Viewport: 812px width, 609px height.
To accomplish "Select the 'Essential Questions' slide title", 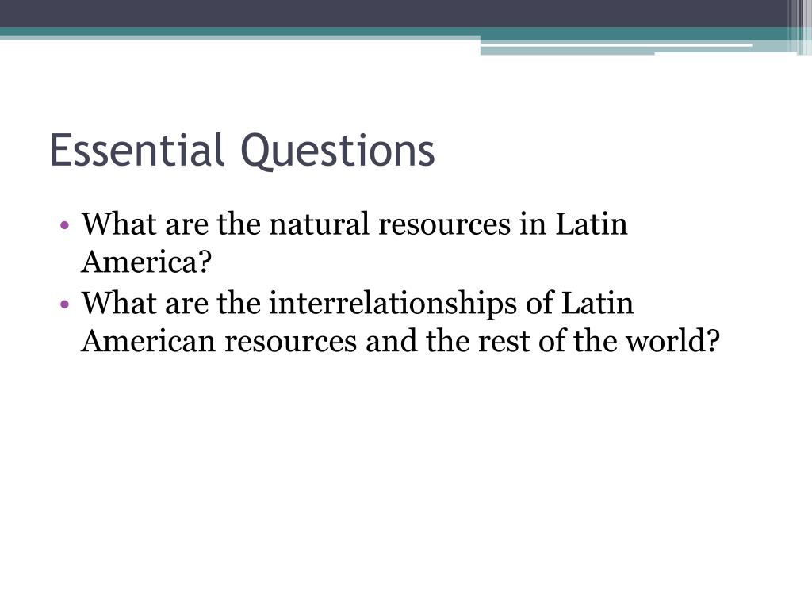I will coord(242,151).
